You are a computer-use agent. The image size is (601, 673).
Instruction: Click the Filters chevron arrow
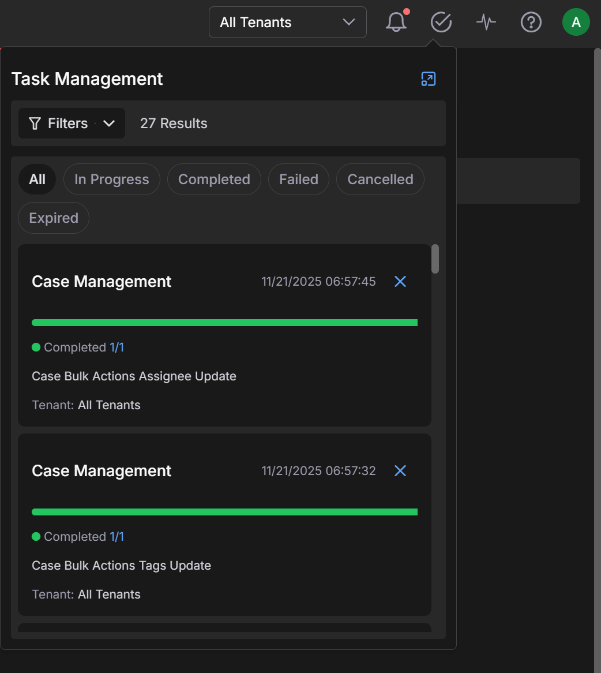click(x=109, y=124)
